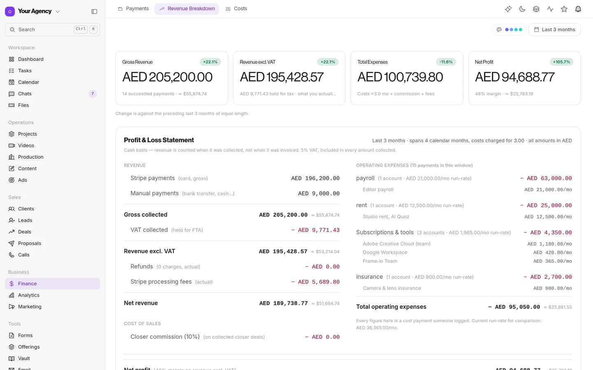Screen dimensions: 593x370
Task: Open activity pulse icon
Action: point(550,9)
